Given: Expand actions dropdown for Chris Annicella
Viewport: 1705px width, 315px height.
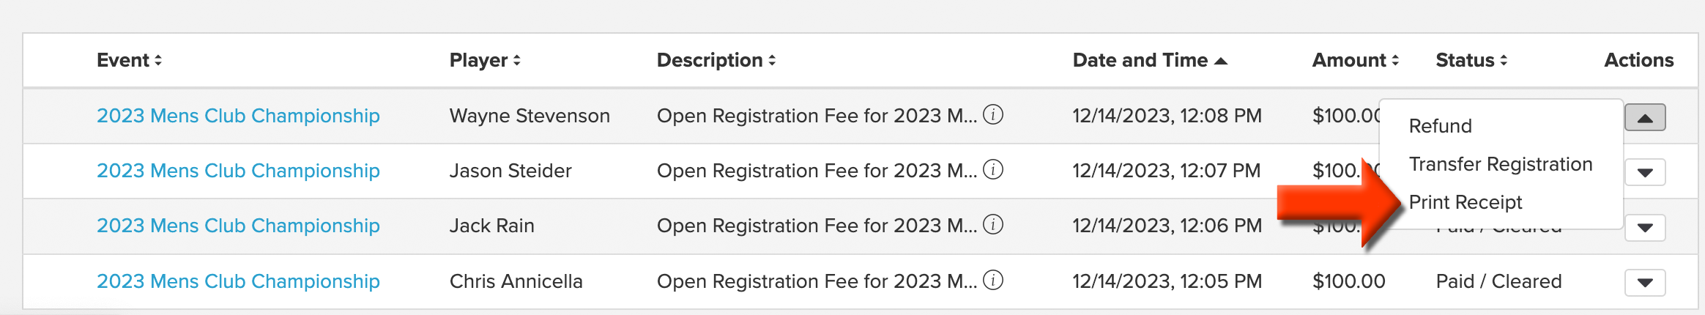Looking at the screenshot, I should point(1645,283).
